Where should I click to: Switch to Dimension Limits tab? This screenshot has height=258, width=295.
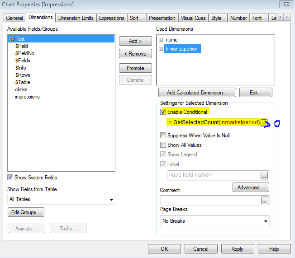[x=76, y=18]
